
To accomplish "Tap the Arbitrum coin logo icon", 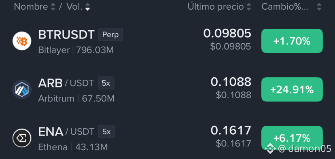I will coord(22,89).
